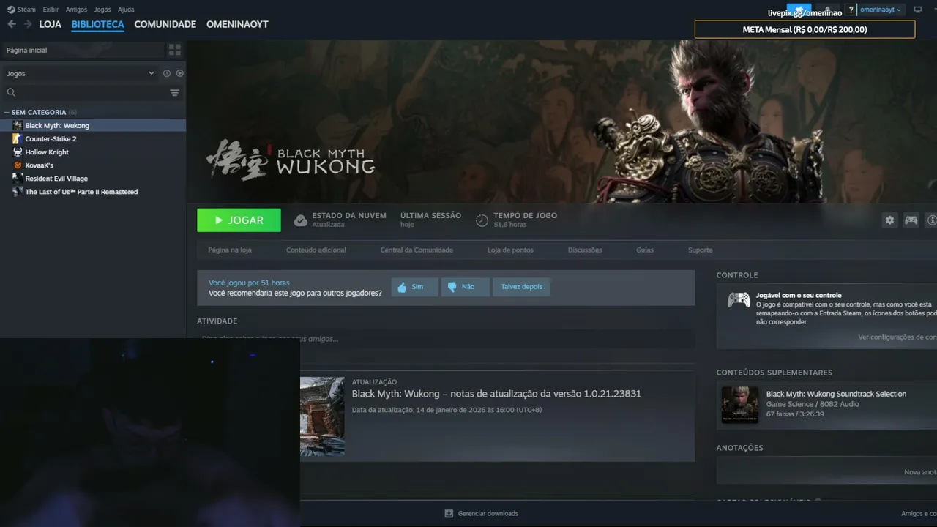Open the omeninaoyt account dropdown
937x527 pixels.
[881, 10]
